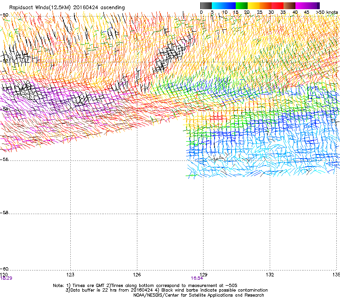Click the yellow 20-25 knots legend segment
Screen dimensions: 340x298
tap(254, 6)
